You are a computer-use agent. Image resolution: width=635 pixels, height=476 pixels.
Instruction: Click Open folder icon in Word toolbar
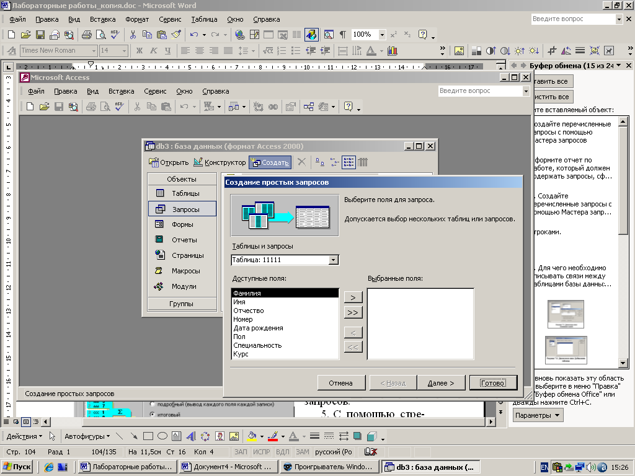click(25, 35)
